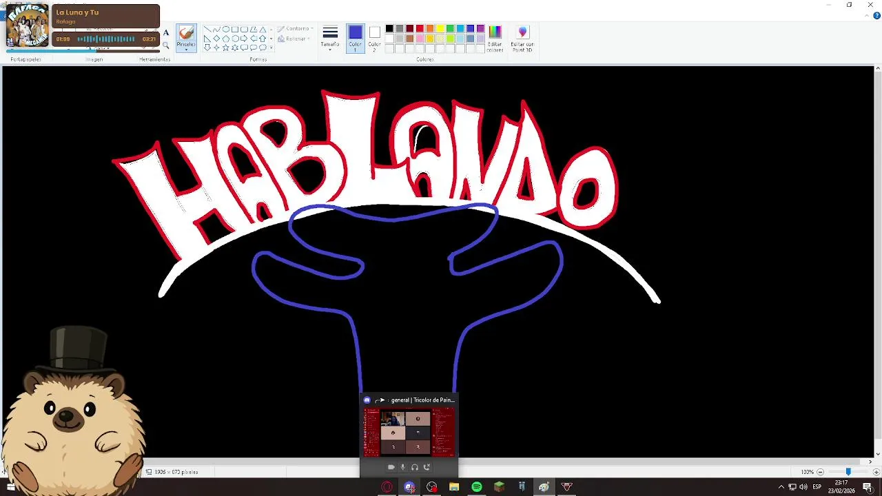Choose the up arrow shape
Viewport: 882px width, 496px height.
click(263, 39)
